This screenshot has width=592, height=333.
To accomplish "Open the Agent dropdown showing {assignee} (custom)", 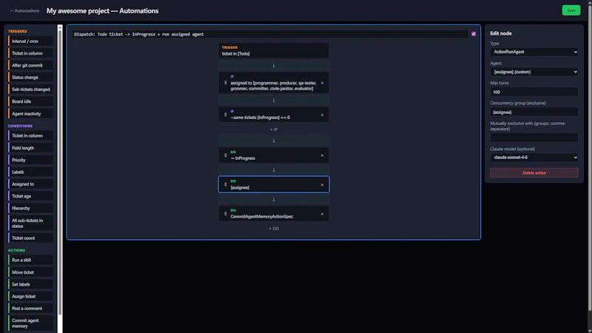I will (534, 72).
